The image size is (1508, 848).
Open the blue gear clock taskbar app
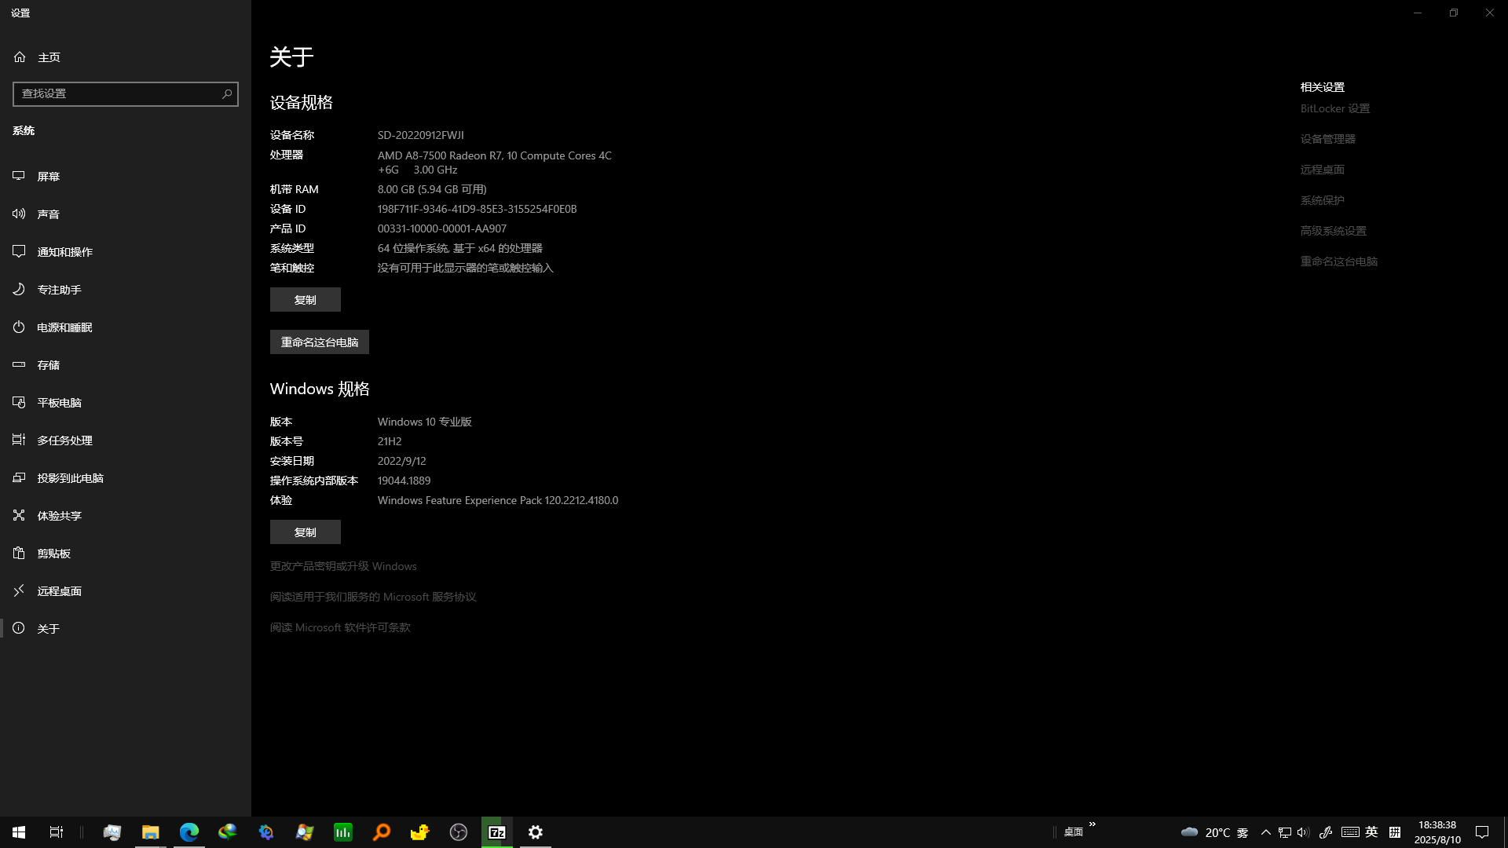coord(266,832)
